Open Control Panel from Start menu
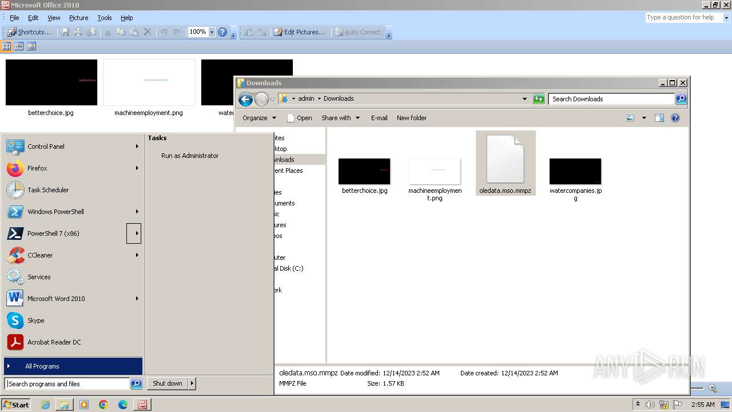The height and width of the screenshot is (412, 732). [x=73, y=146]
